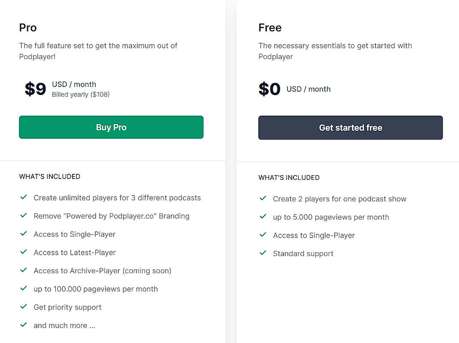Viewport: 459px width, 343px height.
Task: Click the $9 price label
Action: 35,89
